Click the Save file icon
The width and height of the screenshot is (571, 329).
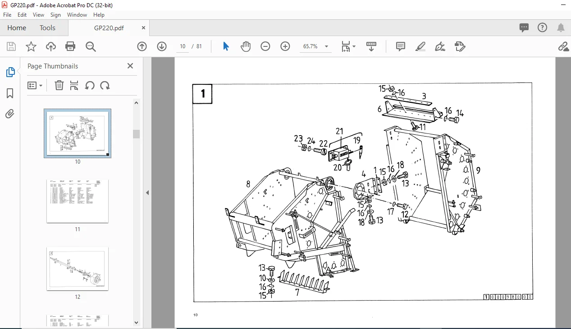(11, 46)
